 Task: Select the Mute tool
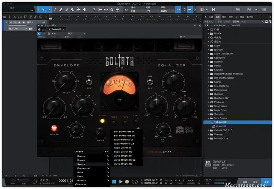coord(72,9)
